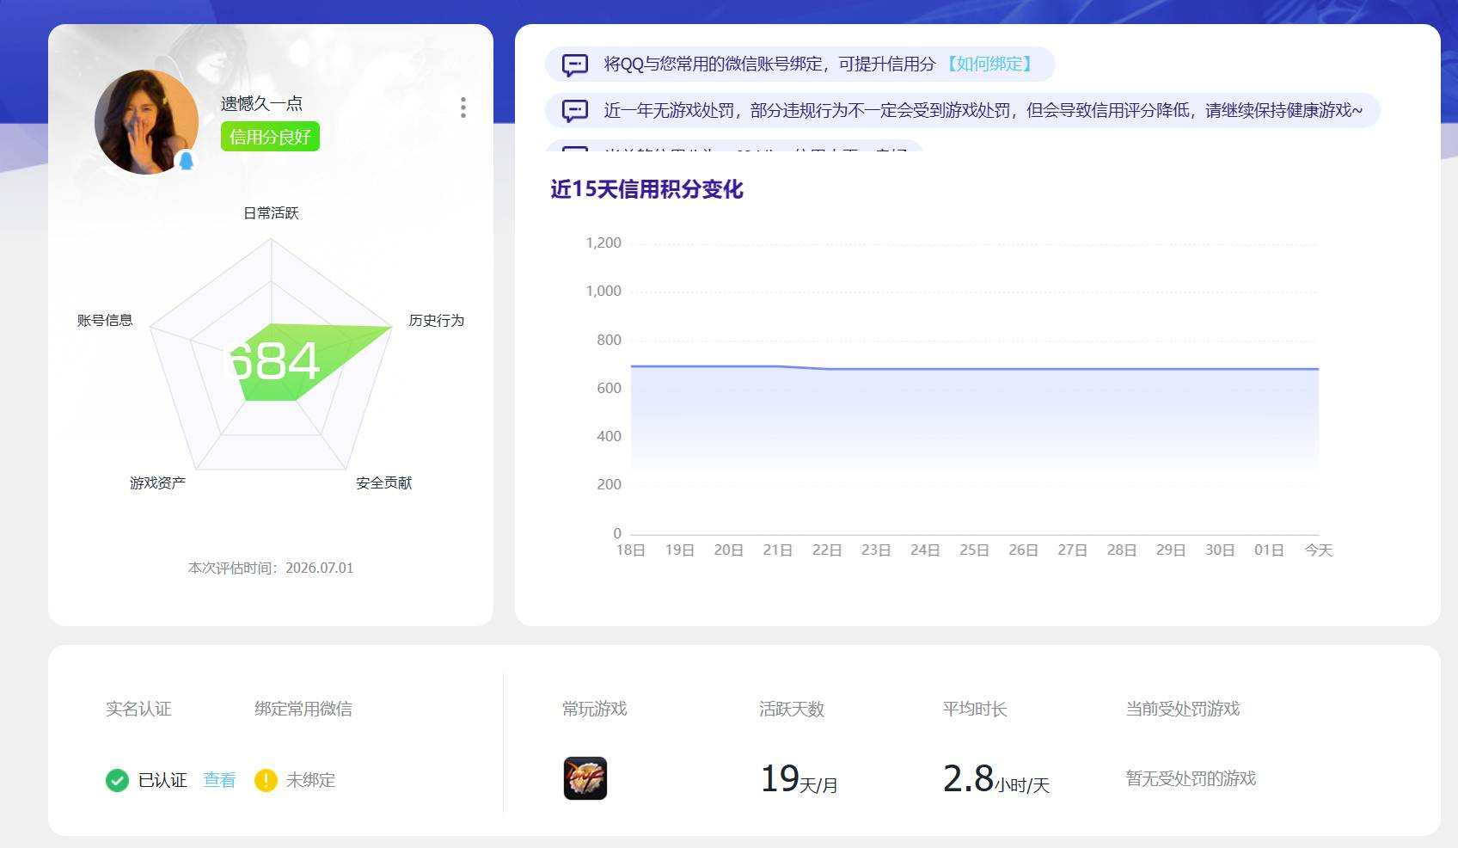Viewport: 1458px width, 848px height.
Task: Select the 账号信息 radar axis label
Action: click(x=105, y=320)
